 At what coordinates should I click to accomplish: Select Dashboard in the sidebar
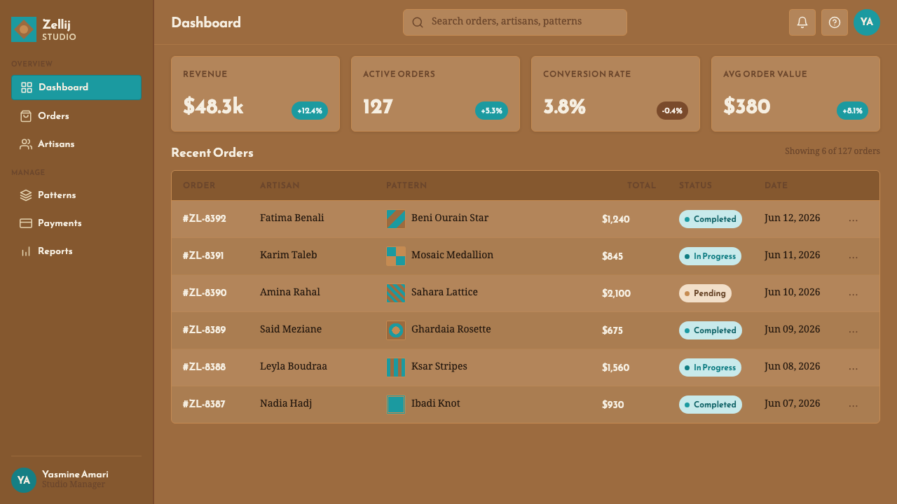76,87
